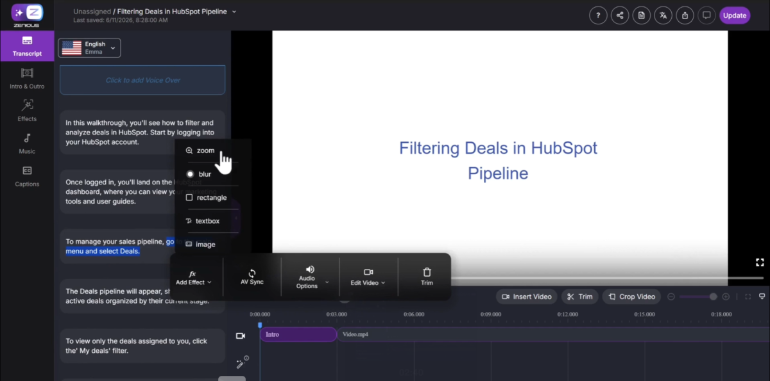This screenshot has height=381, width=770.
Task: Click the share nodes icon
Action: [620, 15]
